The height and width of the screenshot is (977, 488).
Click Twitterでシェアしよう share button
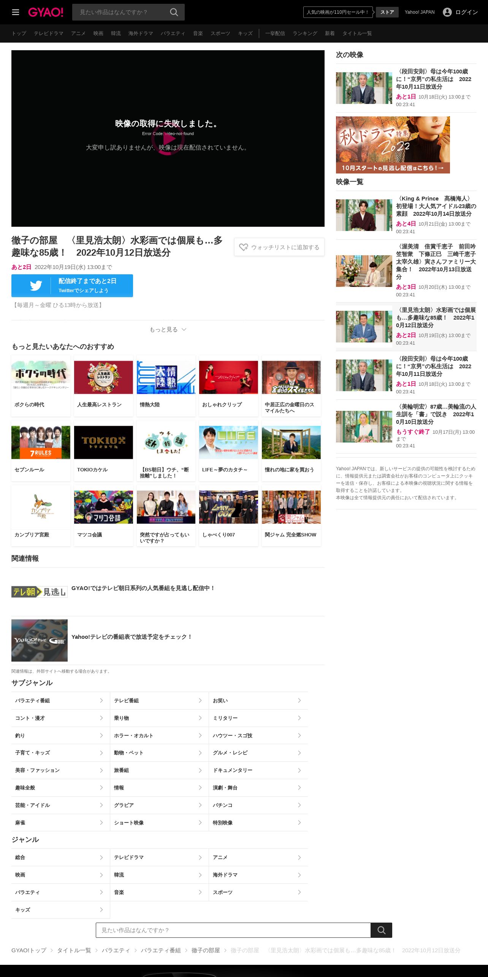coord(72,286)
